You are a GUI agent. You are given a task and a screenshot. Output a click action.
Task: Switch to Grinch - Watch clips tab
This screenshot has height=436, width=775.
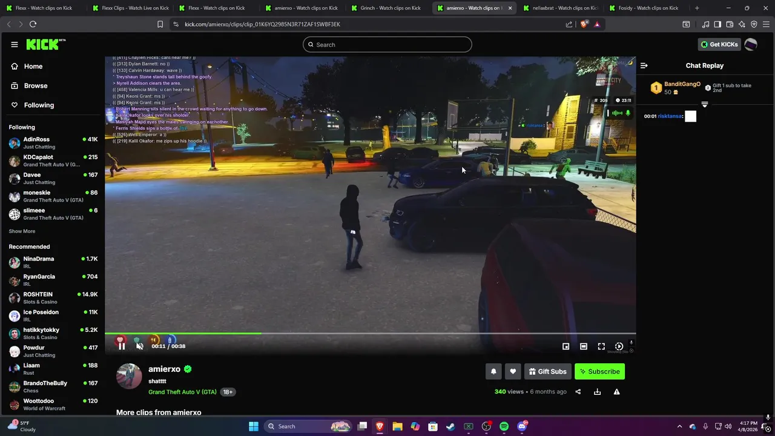coord(389,8)
